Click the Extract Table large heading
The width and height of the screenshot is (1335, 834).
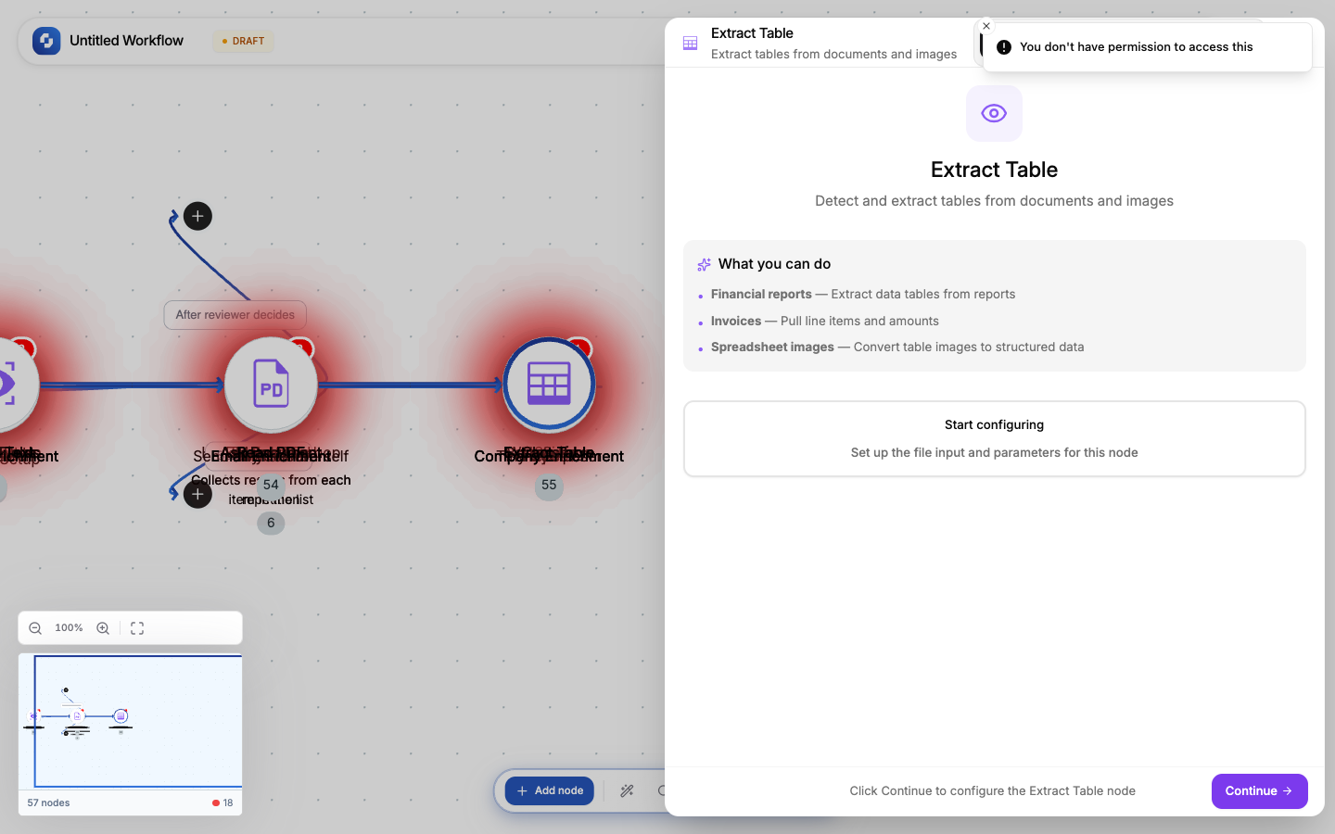pos(994,170)
